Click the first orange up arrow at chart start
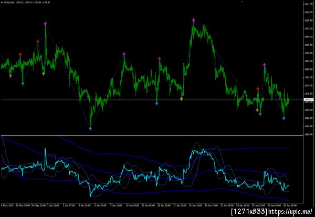 tap(10, 76)
